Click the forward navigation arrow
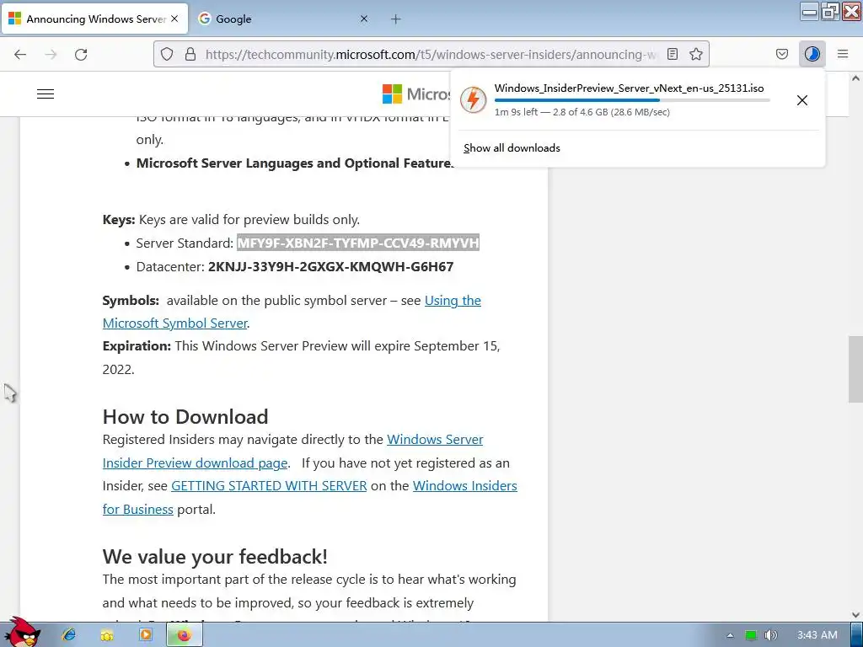 pos(51,54)
